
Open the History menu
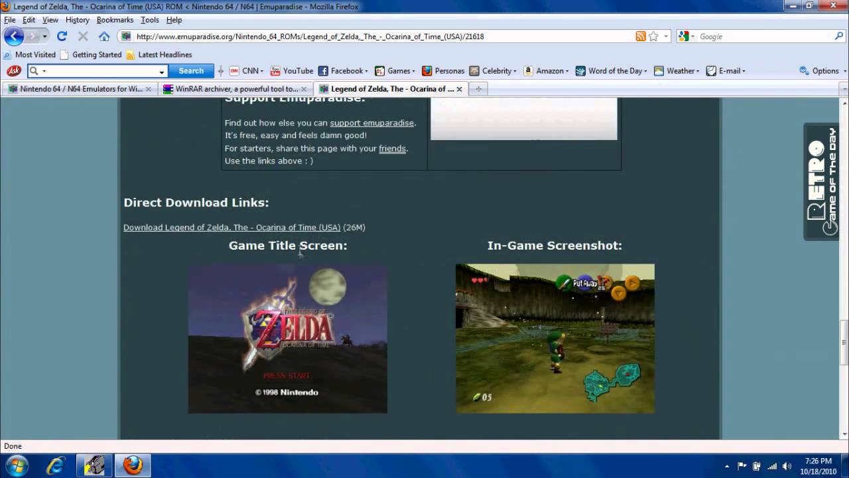78,20
